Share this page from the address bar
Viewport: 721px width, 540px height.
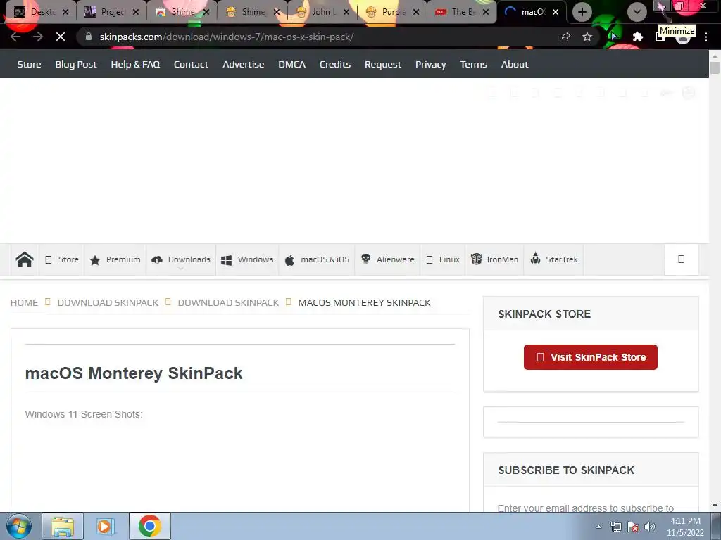[565, 37]
